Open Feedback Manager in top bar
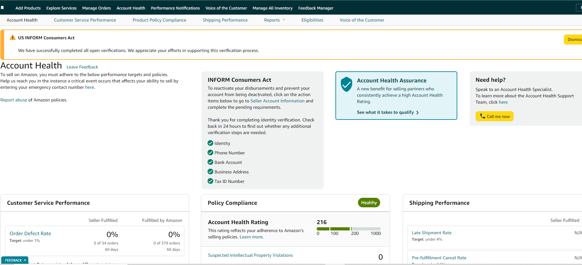 (316, 8)
